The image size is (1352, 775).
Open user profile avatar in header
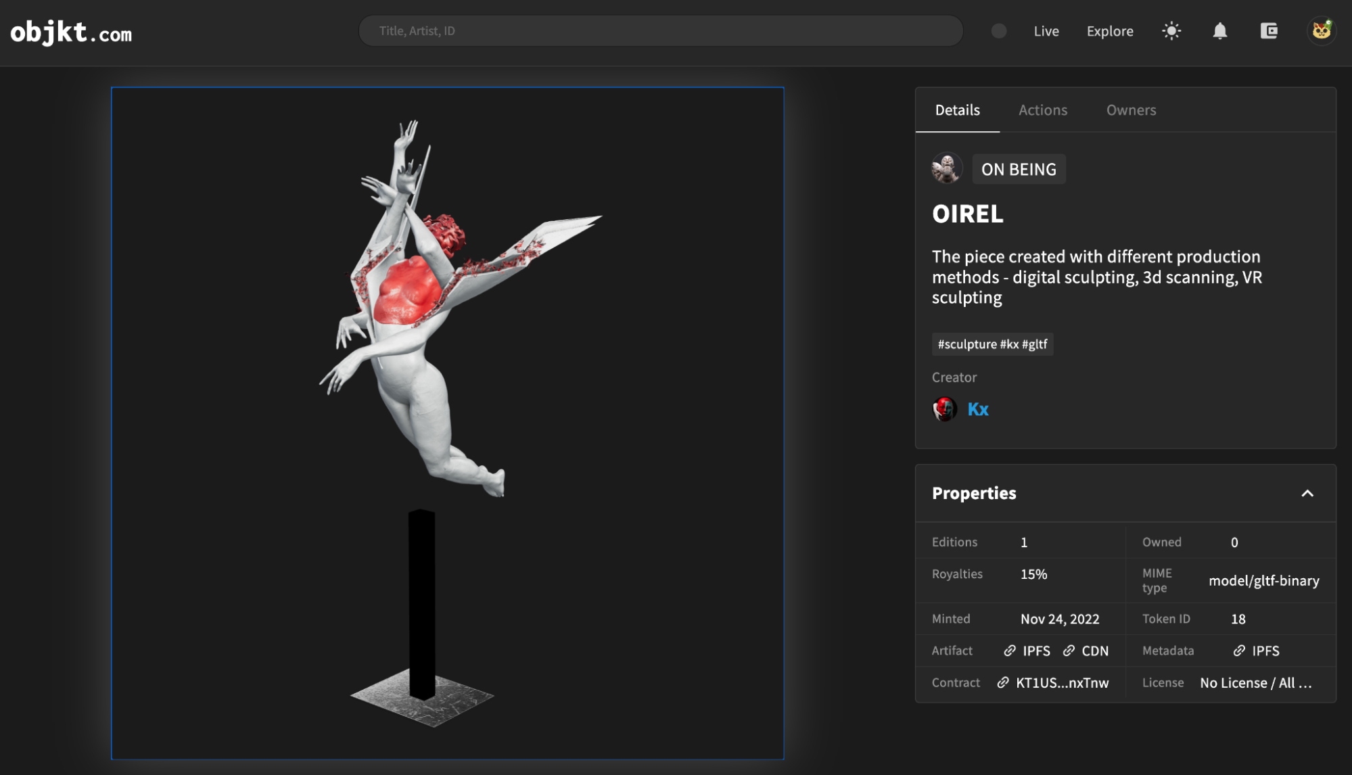pos(1321,31)
